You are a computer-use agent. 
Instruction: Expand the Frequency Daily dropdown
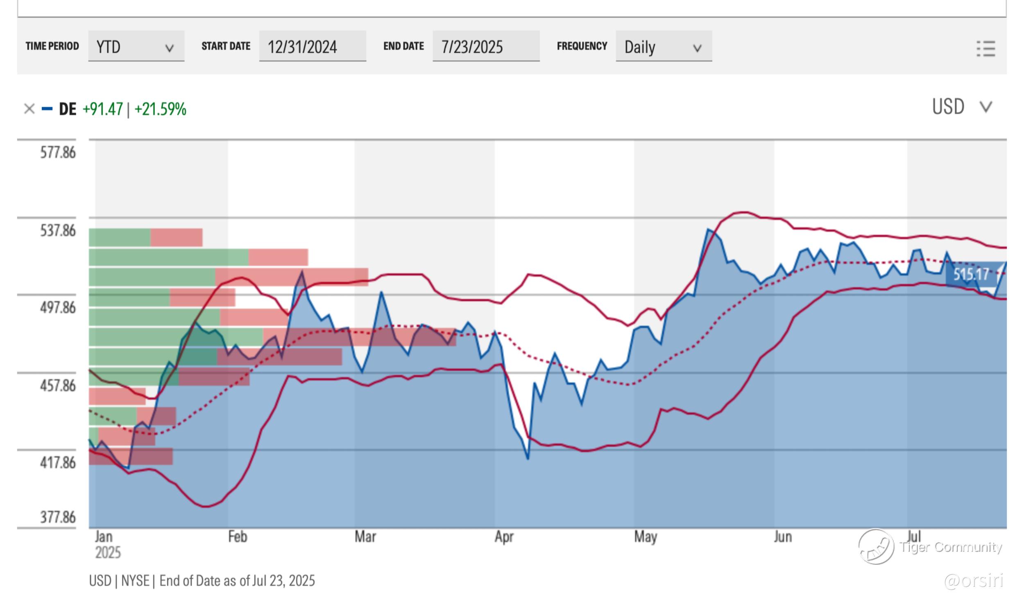click(663, 46)
